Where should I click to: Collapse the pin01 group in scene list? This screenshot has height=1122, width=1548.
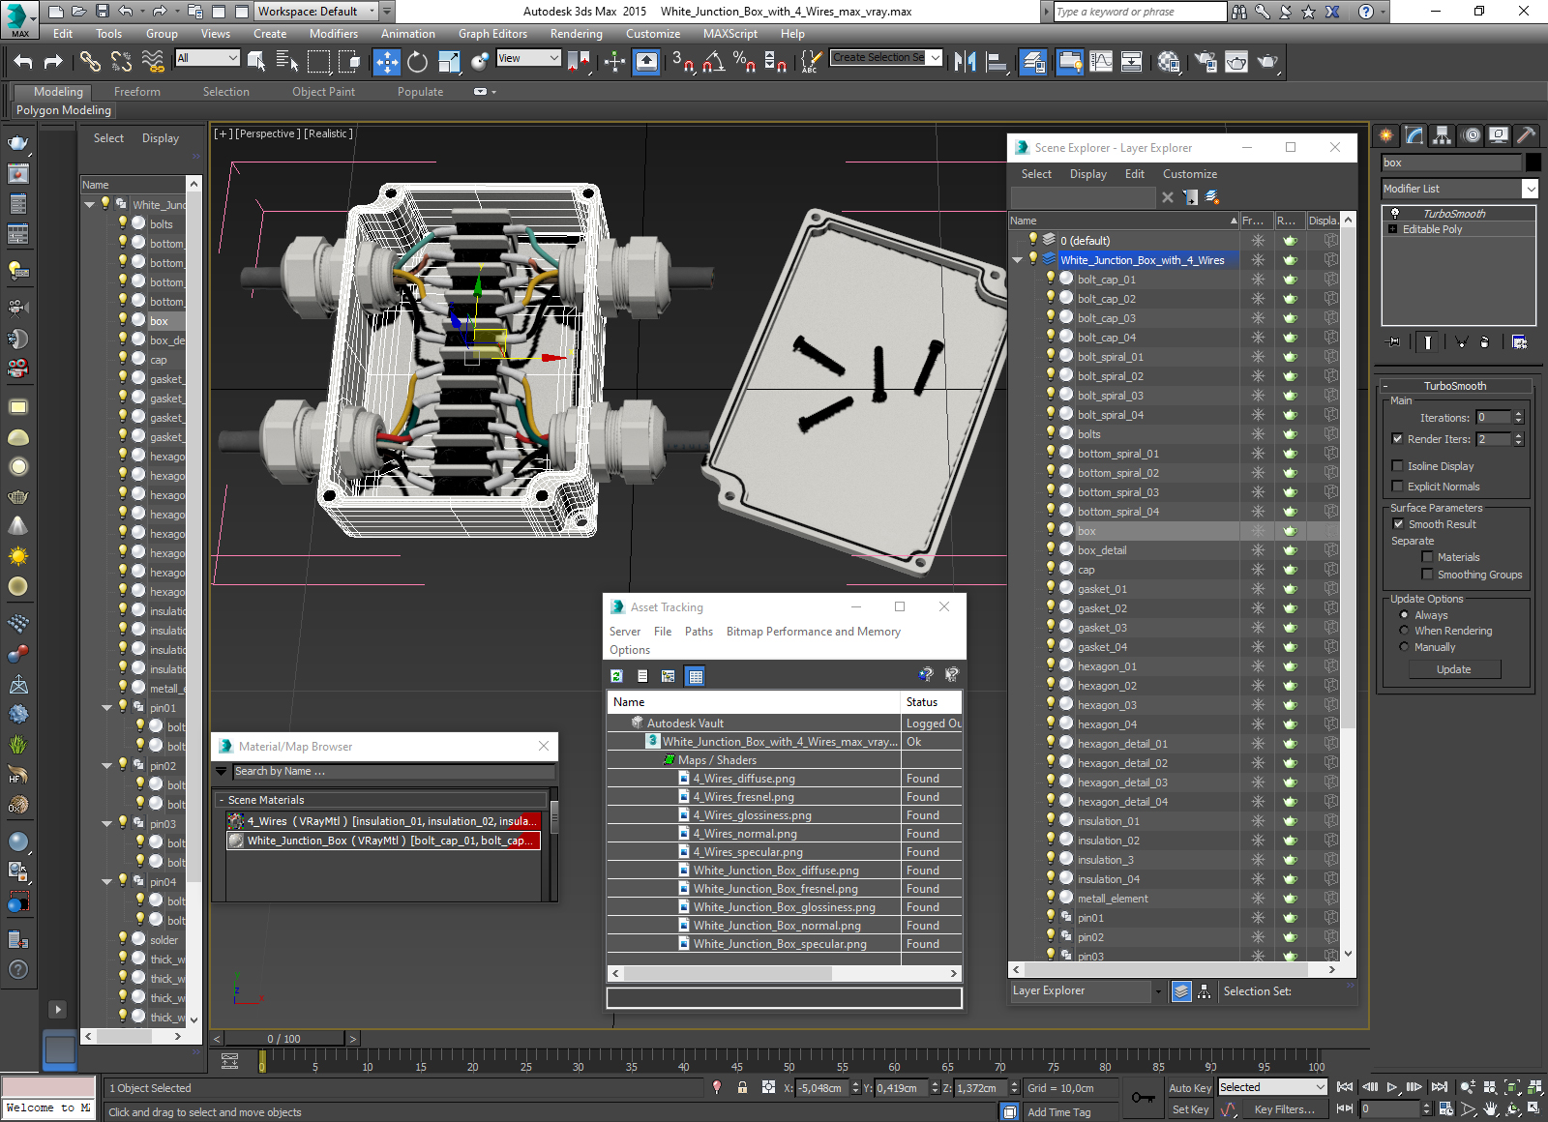point(106,708)
